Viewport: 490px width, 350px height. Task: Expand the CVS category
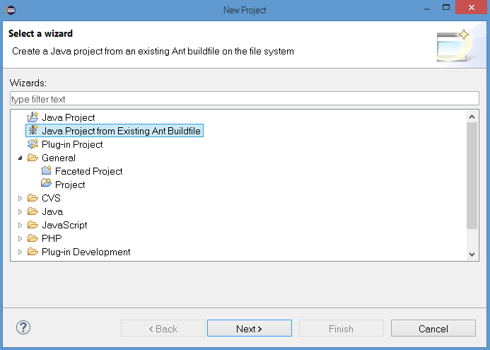coord(20,198)
